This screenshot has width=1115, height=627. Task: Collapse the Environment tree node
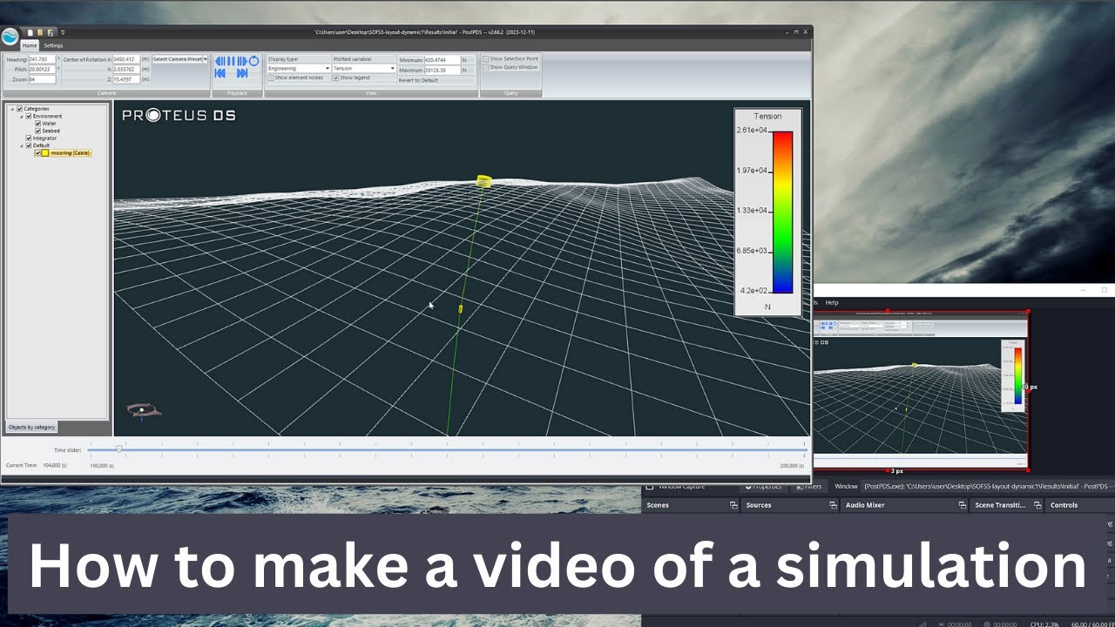tap(21, 117)
